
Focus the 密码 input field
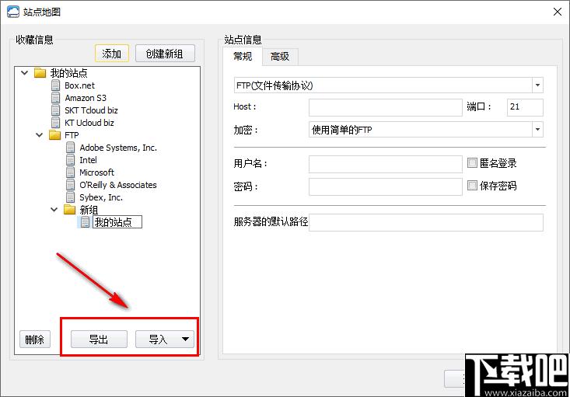[386, 186]
